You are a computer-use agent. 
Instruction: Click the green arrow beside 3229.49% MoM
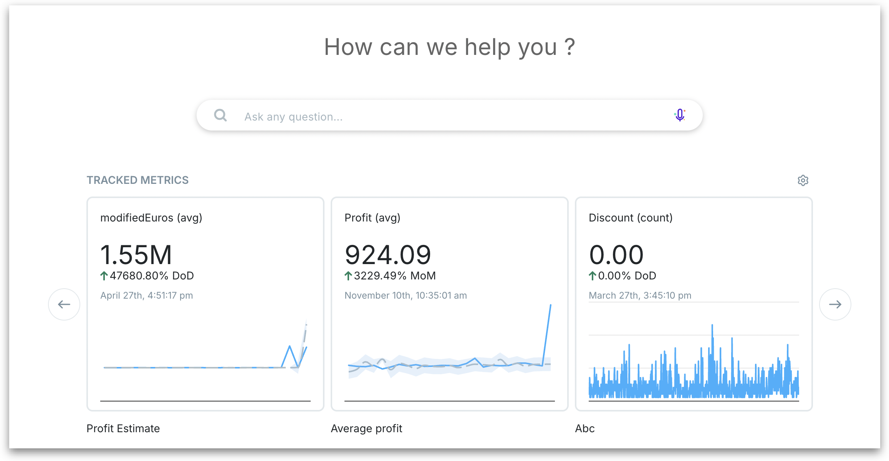coord(348,276)
